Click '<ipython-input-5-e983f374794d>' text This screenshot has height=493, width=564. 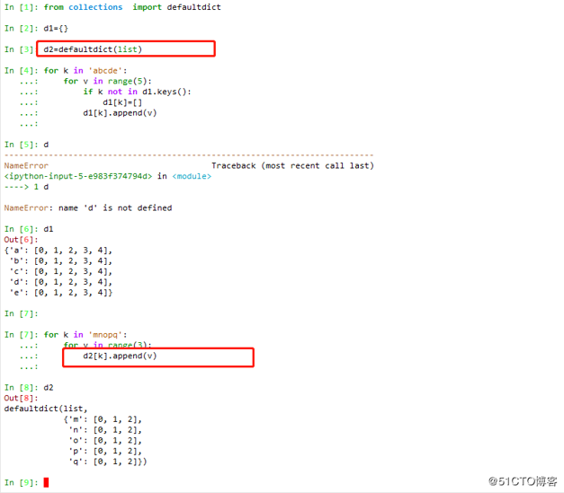click(78, 176)
